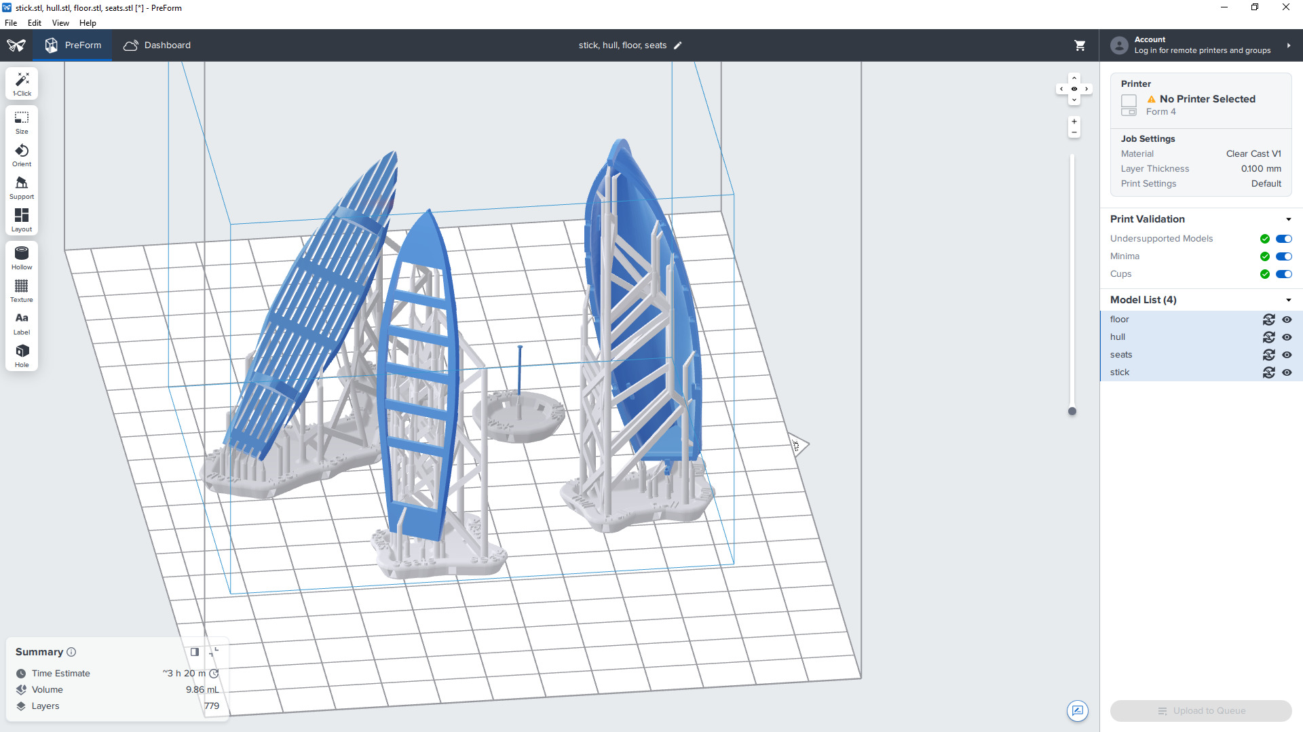Expand the Account panel arrow
1303x732 pixels.
pos(1289,45)
